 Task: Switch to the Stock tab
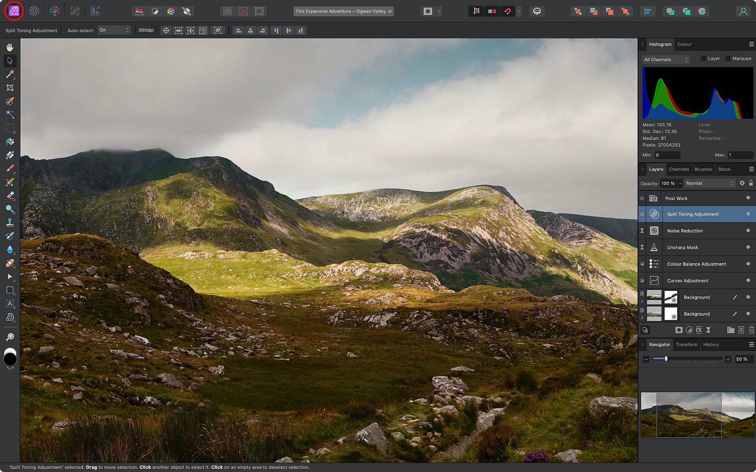[724, 169]
